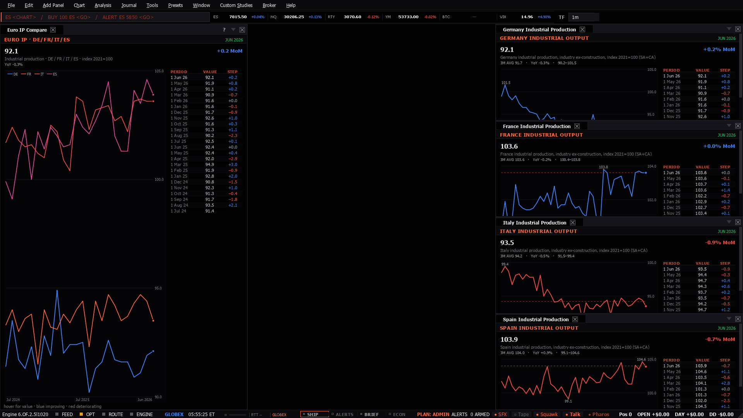Close the Italy Industrial Production tab

[573, 223]
